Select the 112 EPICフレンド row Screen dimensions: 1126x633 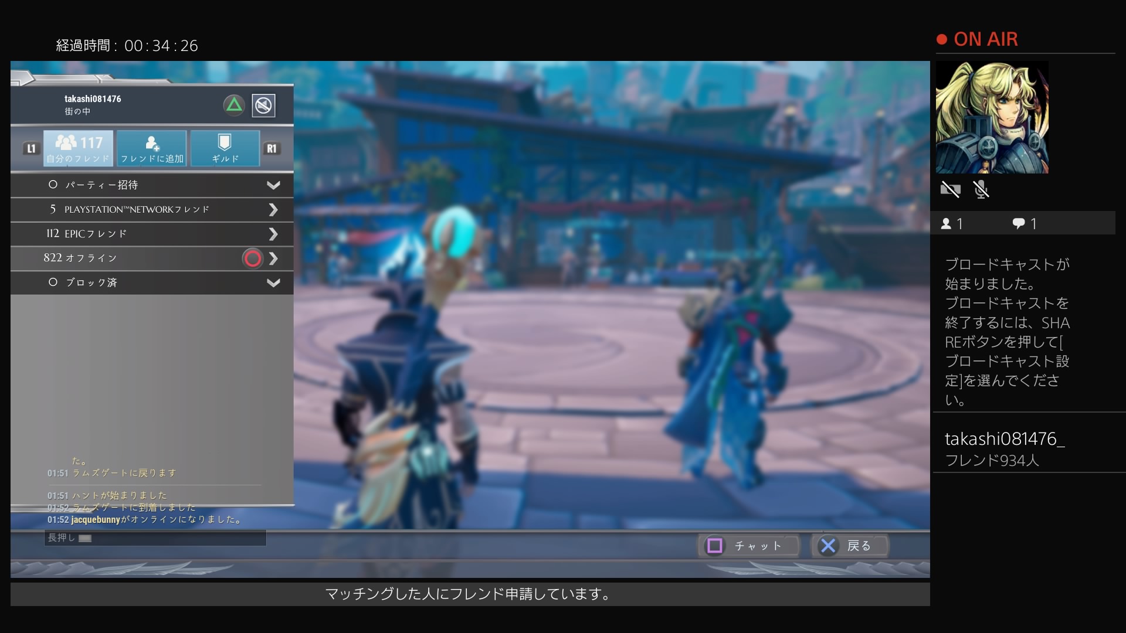152,234
